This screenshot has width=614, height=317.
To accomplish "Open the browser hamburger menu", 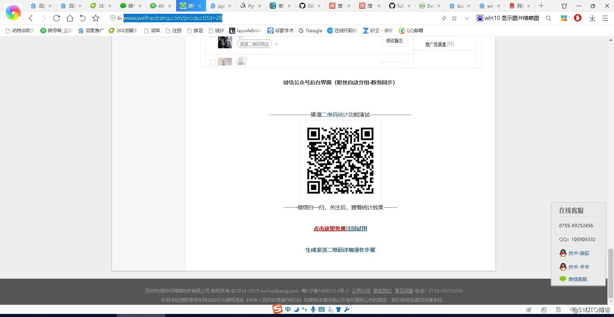I will (605, 18).
